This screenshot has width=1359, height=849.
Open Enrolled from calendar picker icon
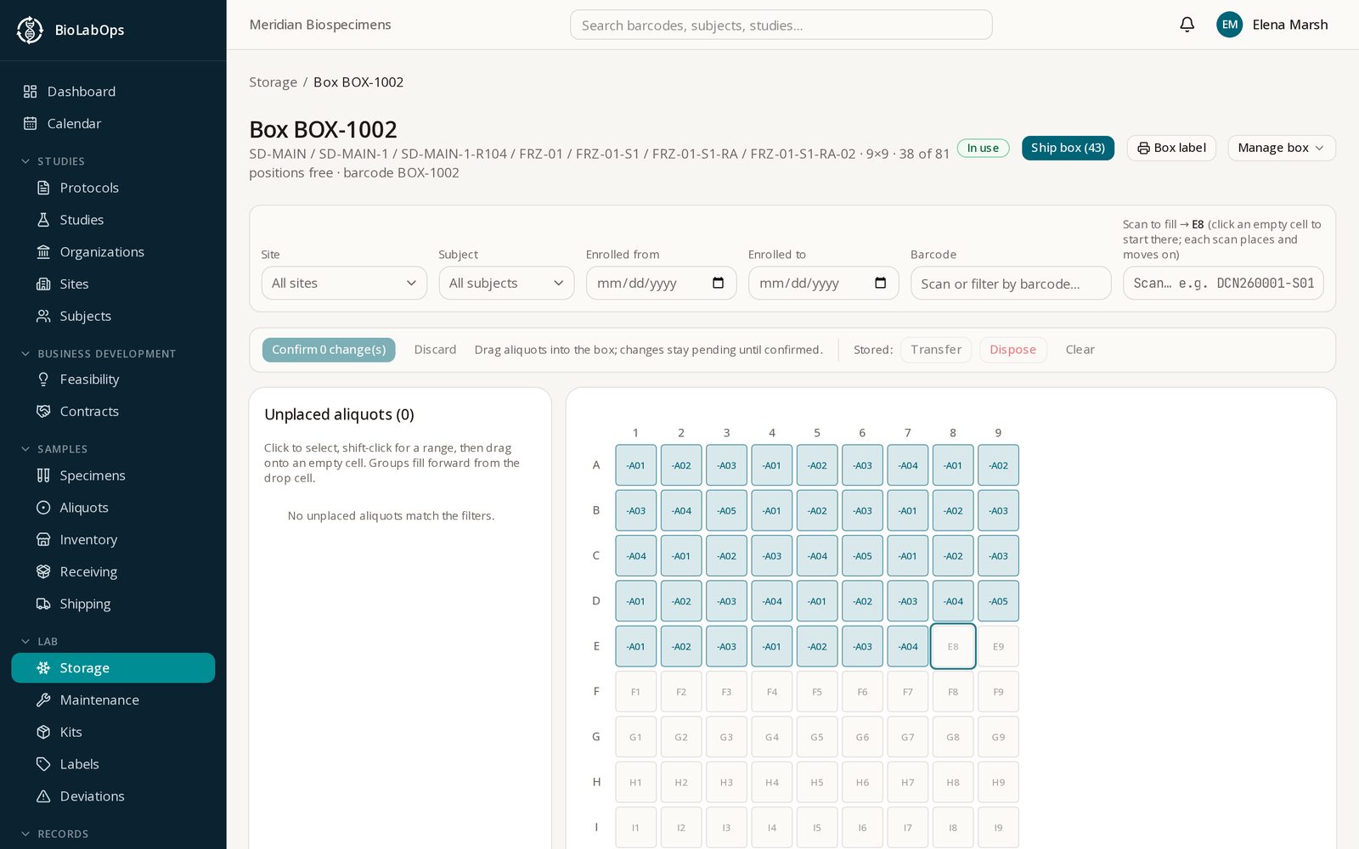click(x=718, y=283)
